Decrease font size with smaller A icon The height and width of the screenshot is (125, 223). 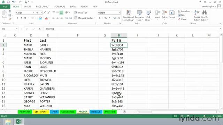[x=48, y=12]
